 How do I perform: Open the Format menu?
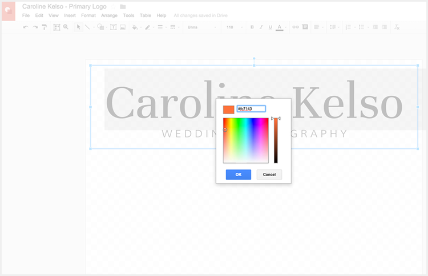[x=88, y=15]
